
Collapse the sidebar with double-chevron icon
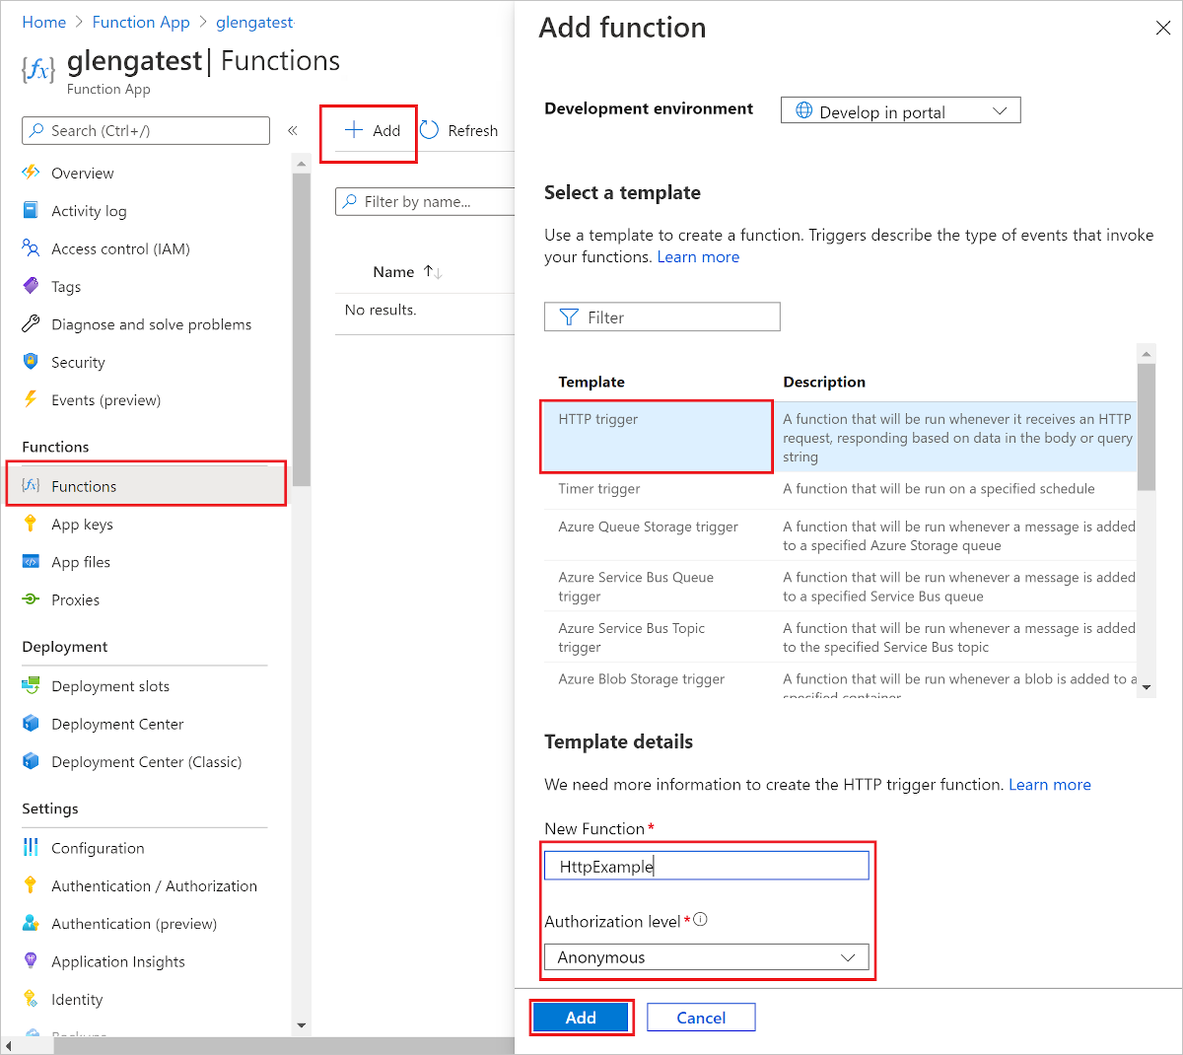pyautogui.click(x=293, y=130)
